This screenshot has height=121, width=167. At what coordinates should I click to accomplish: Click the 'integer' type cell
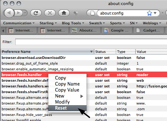coord(123,63)
